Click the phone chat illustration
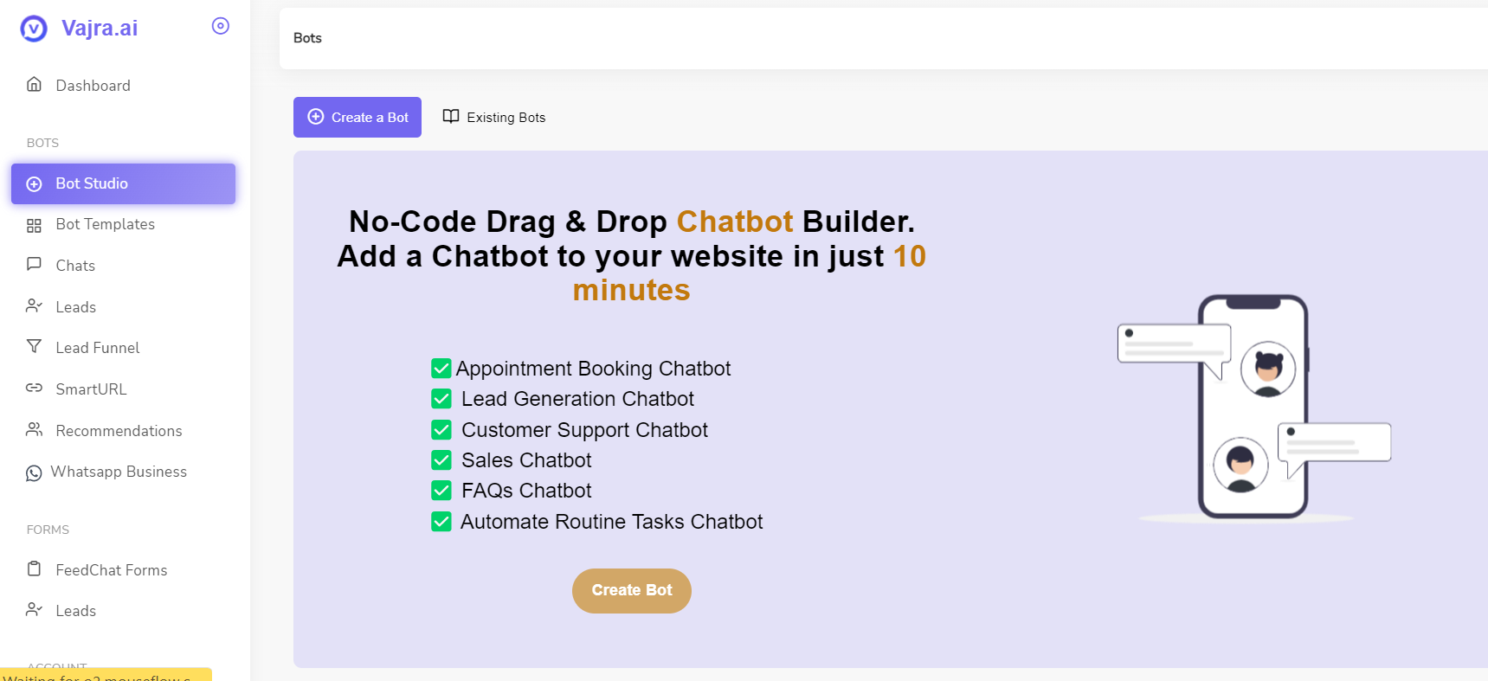The image size is (1488, 681). click(x=1253, y=407)
